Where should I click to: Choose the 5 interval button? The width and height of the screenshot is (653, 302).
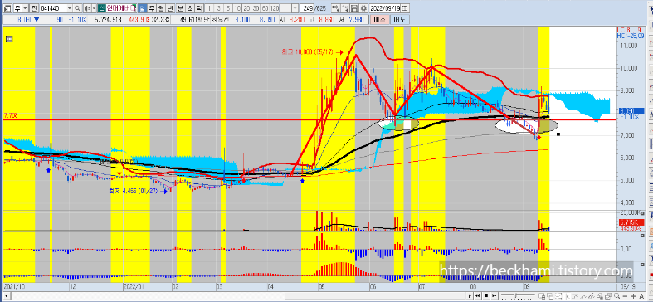228,8
